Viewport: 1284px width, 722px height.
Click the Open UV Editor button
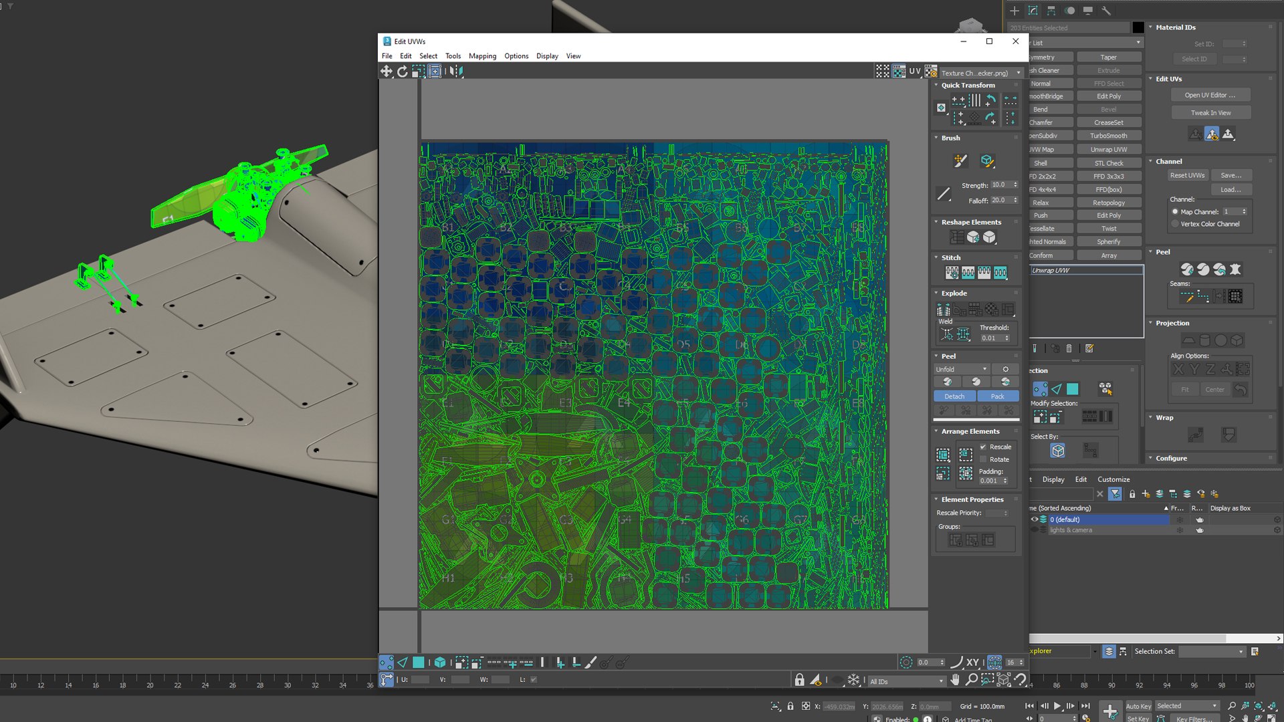click(x=1210, y=95)
